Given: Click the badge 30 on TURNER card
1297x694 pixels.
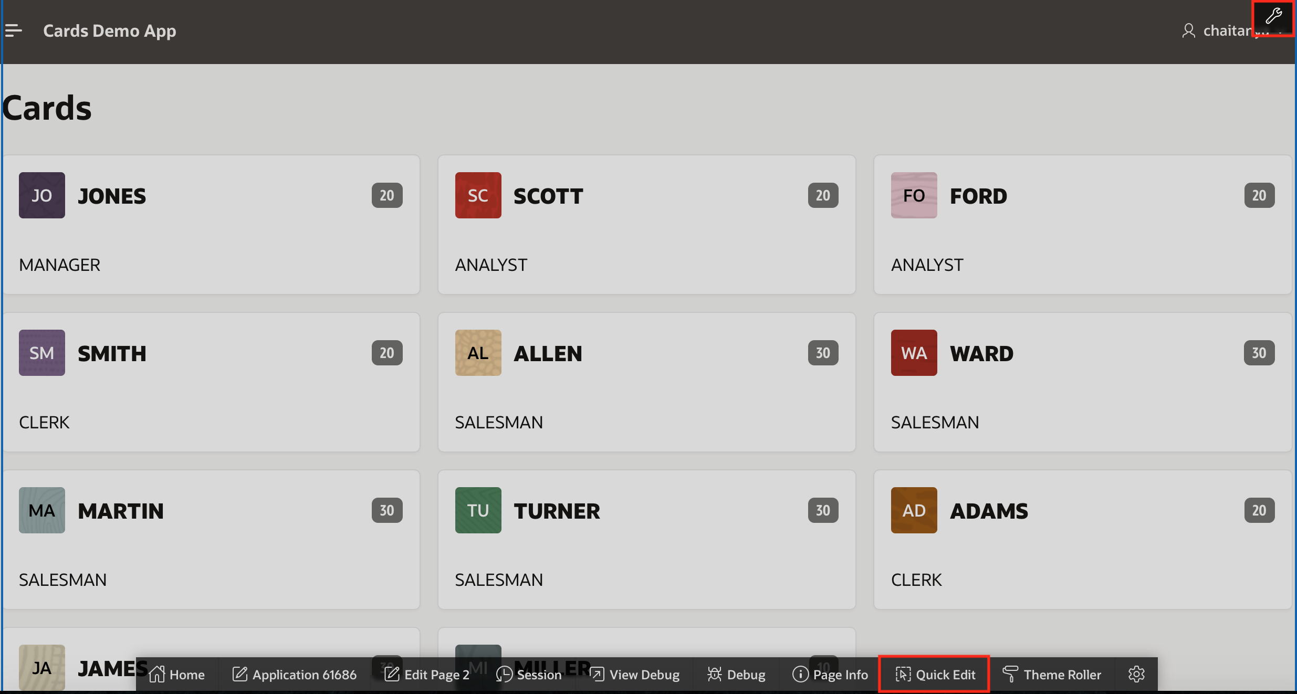Looking at the screenshot, I should click(823, 510).
